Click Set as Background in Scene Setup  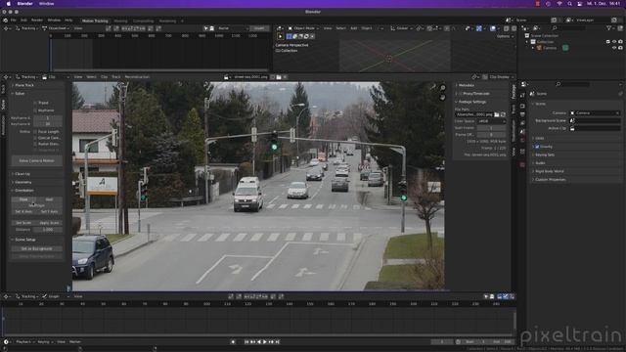[x=37, y=248]
